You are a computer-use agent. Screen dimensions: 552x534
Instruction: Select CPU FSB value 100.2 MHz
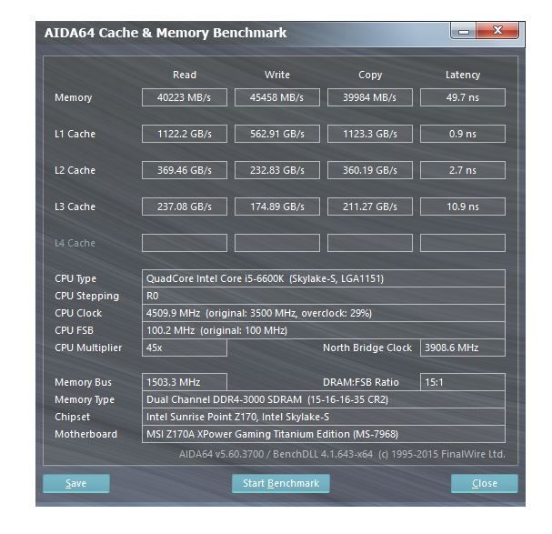(x=324, y=330)
